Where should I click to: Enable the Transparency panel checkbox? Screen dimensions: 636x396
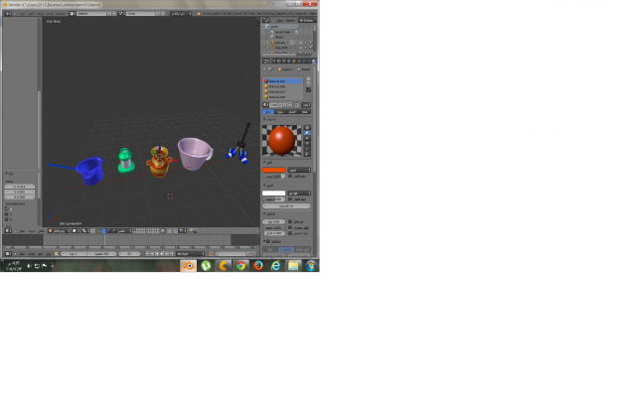click(268, 241)
